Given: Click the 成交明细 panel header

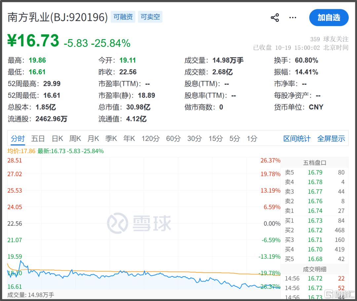Looking at the screenshot, I should tap(315, 269).
